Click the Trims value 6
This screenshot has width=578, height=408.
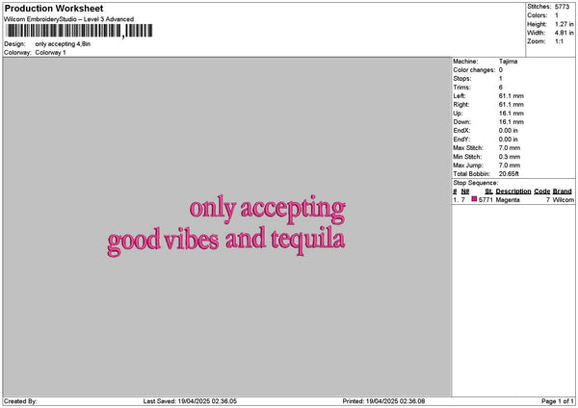[x=501, y=88]
